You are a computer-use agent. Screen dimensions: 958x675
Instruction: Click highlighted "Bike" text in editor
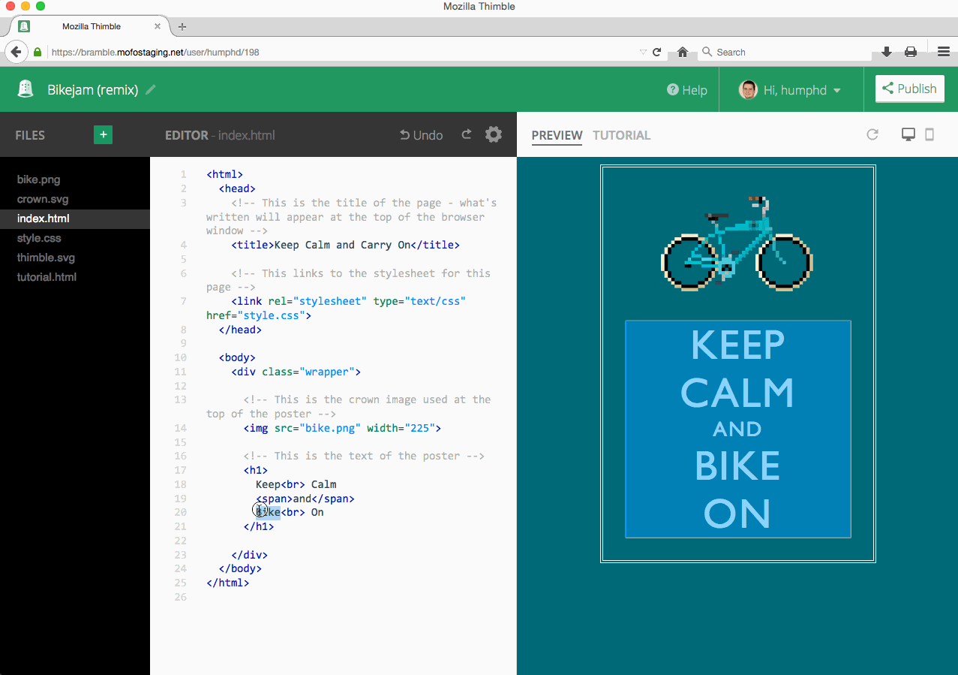[268, 512]
